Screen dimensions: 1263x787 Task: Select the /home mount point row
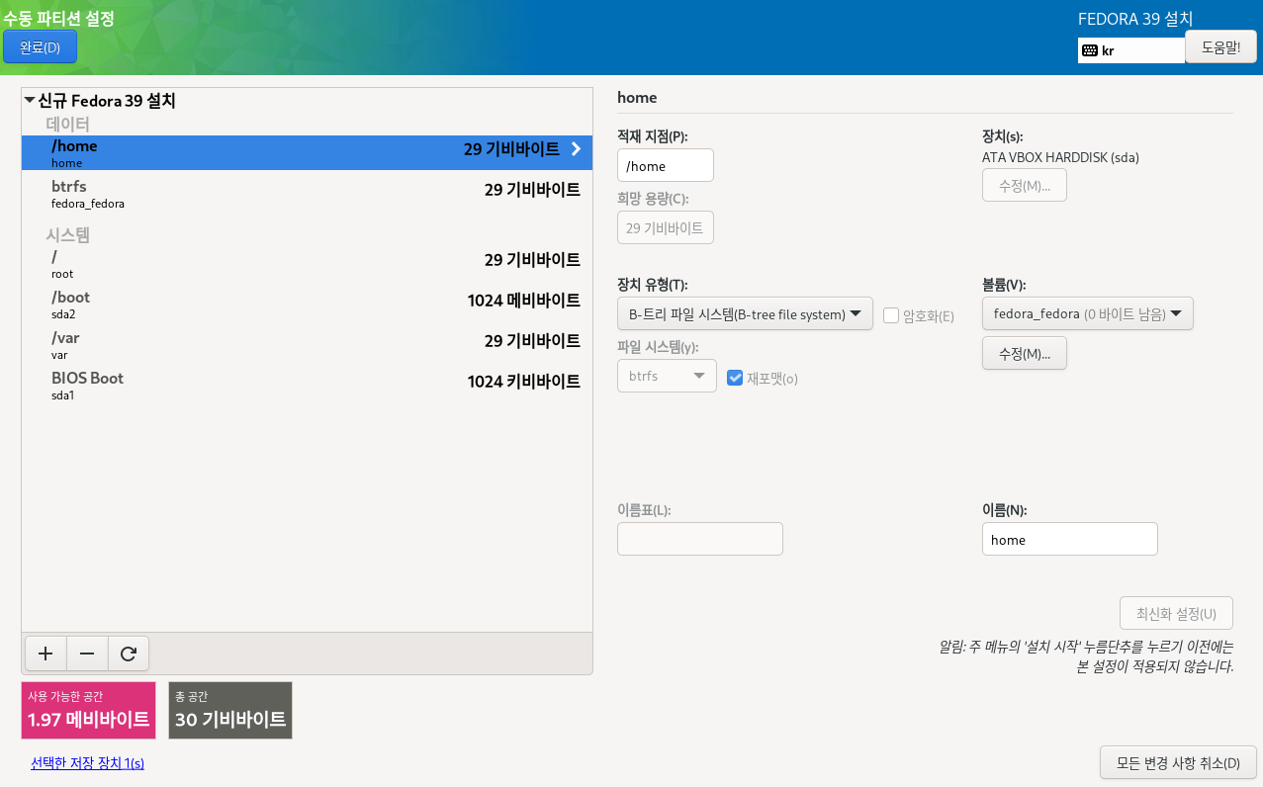(307, 152)
